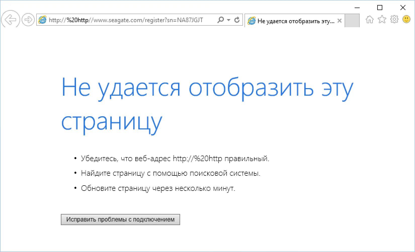Screen dimensions: 415x252
Task: Minimize the Internet Explorer window
Action: [357, 8]
